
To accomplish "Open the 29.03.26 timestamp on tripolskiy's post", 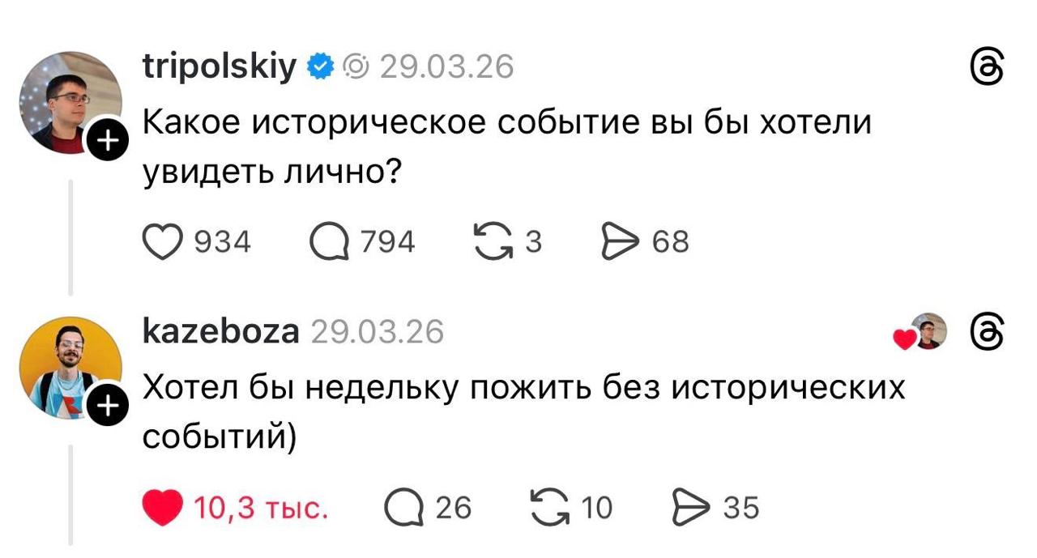I will coord(446,66).
